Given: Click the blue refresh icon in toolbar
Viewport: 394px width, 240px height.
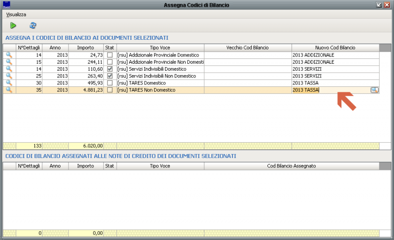Looking at the screenshot, I should click(33, 26).
